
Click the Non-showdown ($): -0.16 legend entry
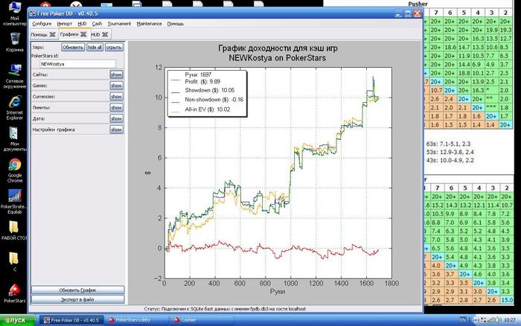point(214,100)
